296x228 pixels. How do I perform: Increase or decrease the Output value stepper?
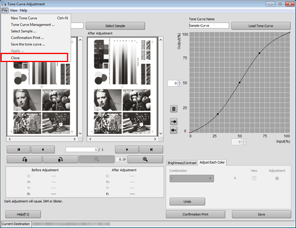pyautogui.click(x=179, y=83)
